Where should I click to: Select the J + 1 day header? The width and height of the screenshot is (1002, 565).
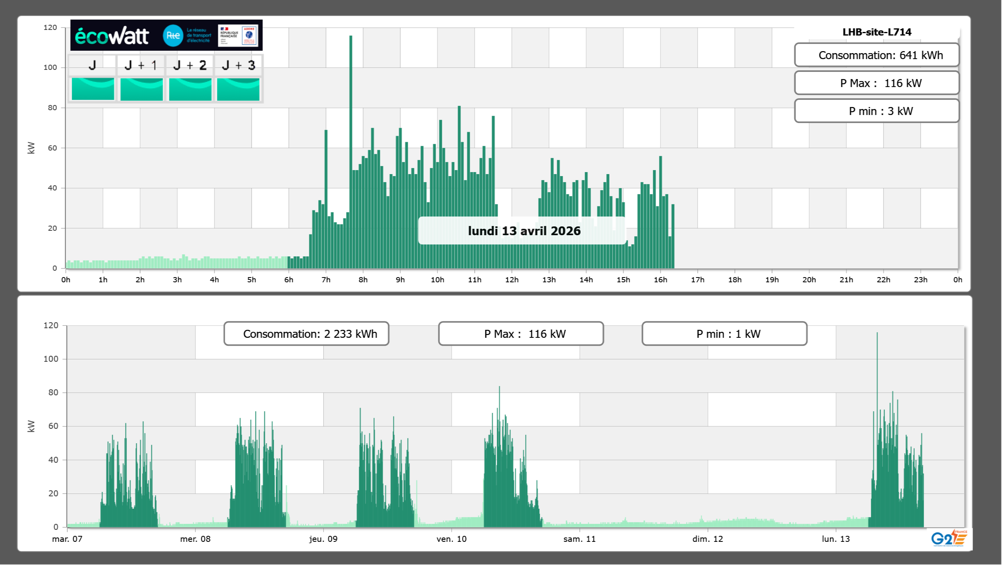[x=141, y=65]
